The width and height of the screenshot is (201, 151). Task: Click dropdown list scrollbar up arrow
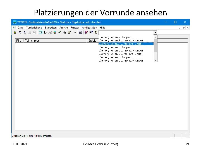(x=155, y=37)
